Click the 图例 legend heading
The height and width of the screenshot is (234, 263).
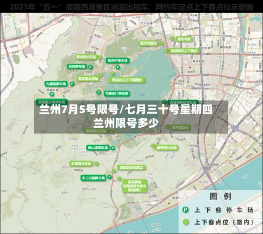click(x=220, y=196)
